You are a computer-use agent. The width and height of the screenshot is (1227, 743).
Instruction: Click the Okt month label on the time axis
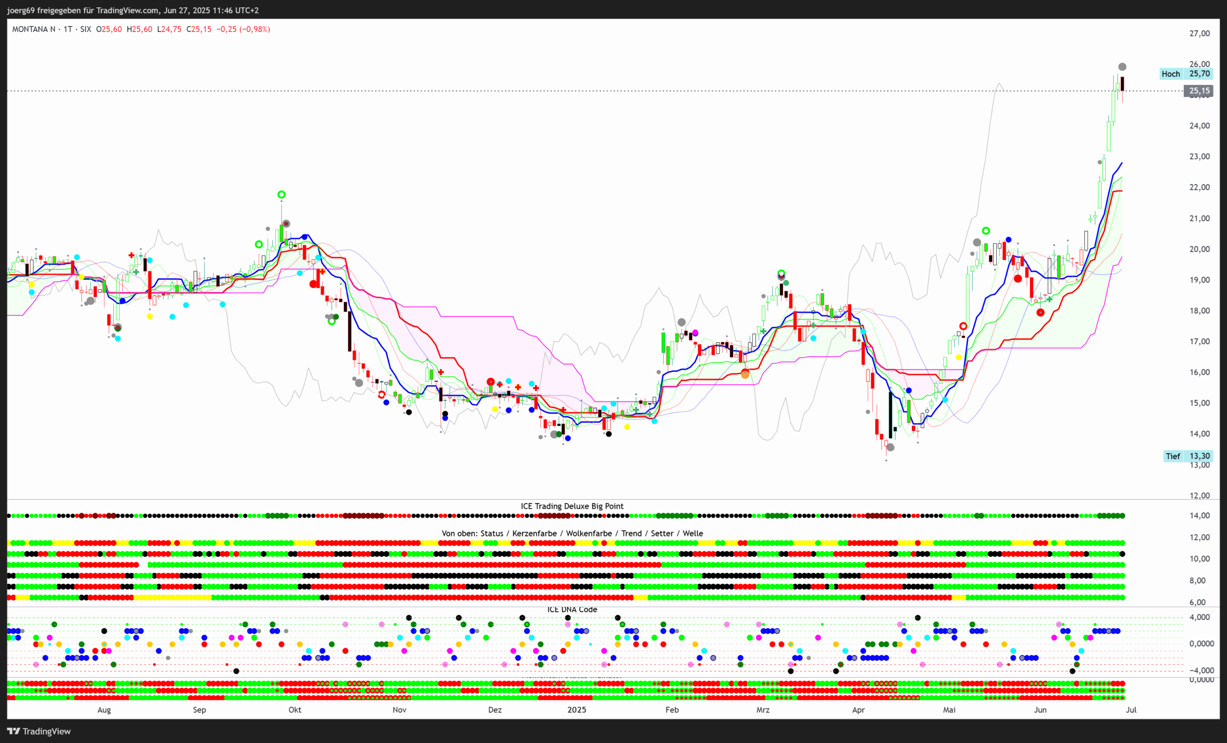tap(295, 710)
